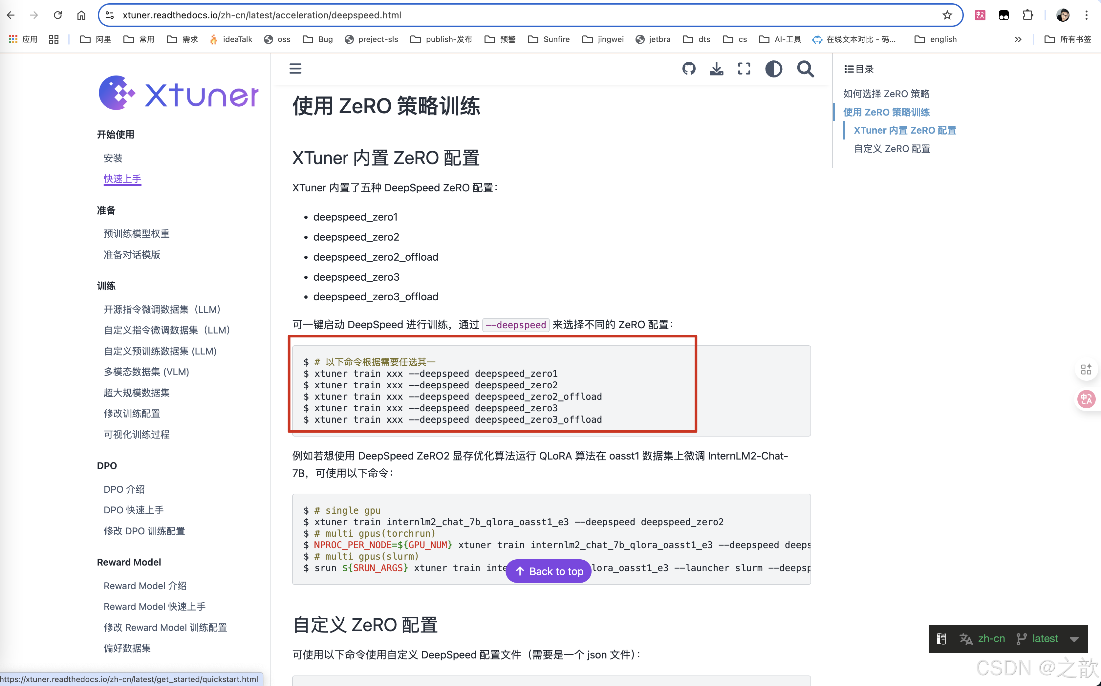Click the grid widget icon on right edge

[1086, 369]
